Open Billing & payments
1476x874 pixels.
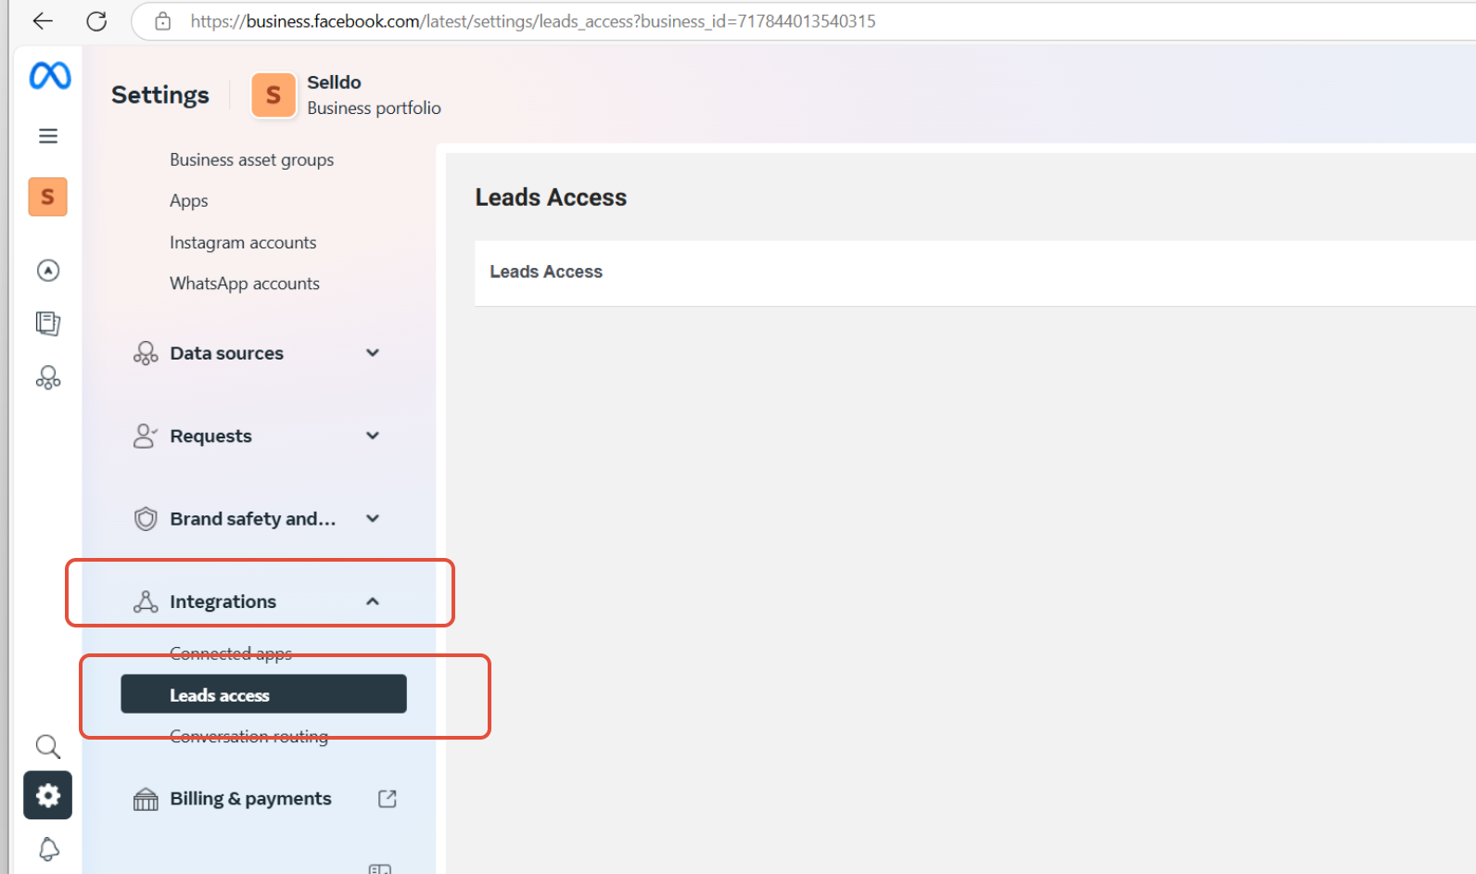click(x=250, y=798)
